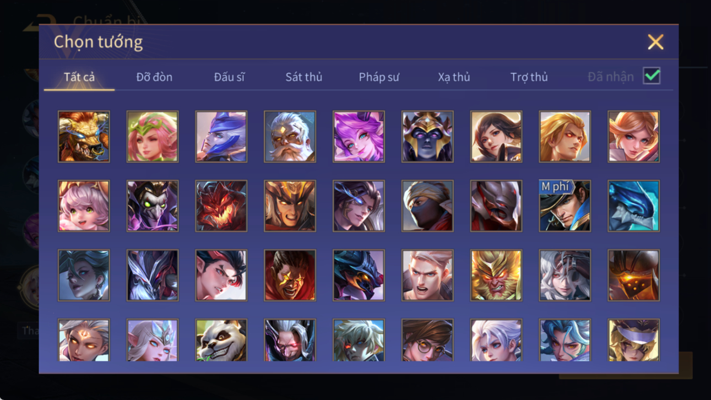Select the red demon face hero
This screenshot has width=711, height=400.
click(x=221, y=206)
